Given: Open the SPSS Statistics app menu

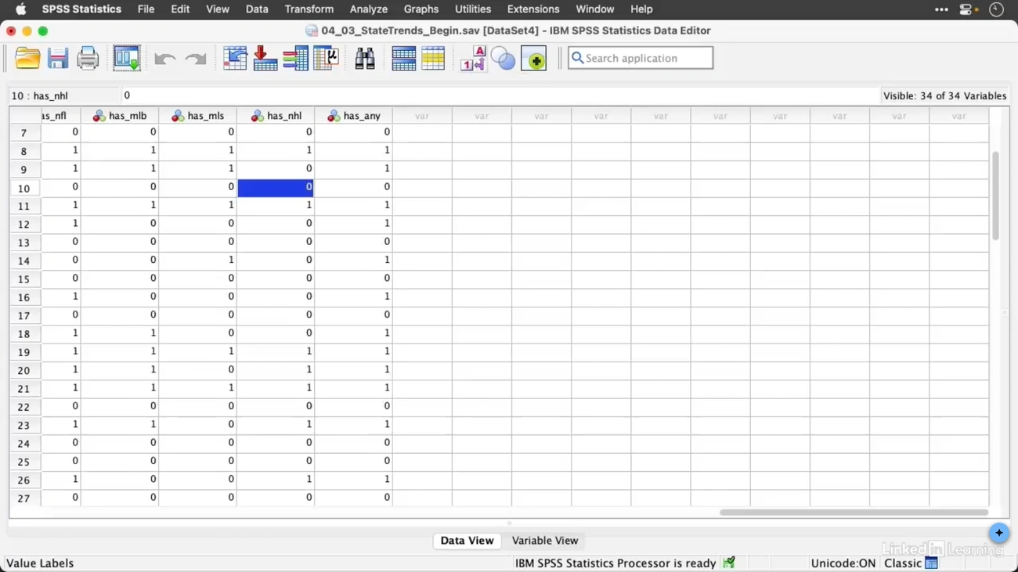Looking at the screenshot, I should pyautogui.click(x=81, y=9).
